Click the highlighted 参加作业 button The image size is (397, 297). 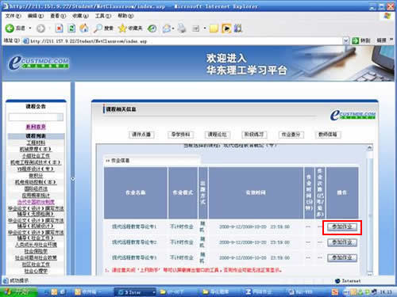click(x=342, y=227)
